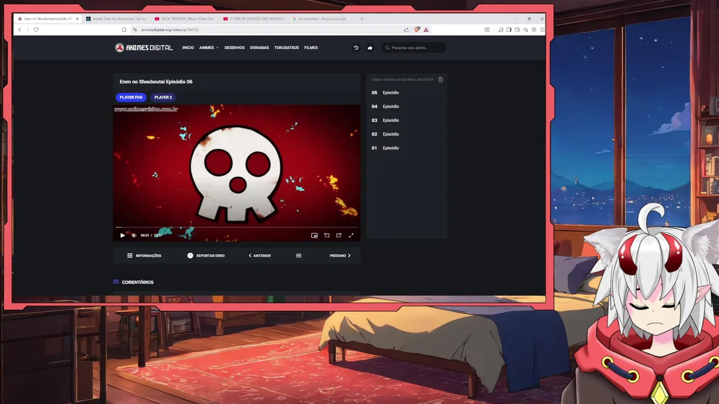Switch to the ASCA RESISTER Music Video tab
This screenshot has height=404, width=719.
tap(184, 19)
